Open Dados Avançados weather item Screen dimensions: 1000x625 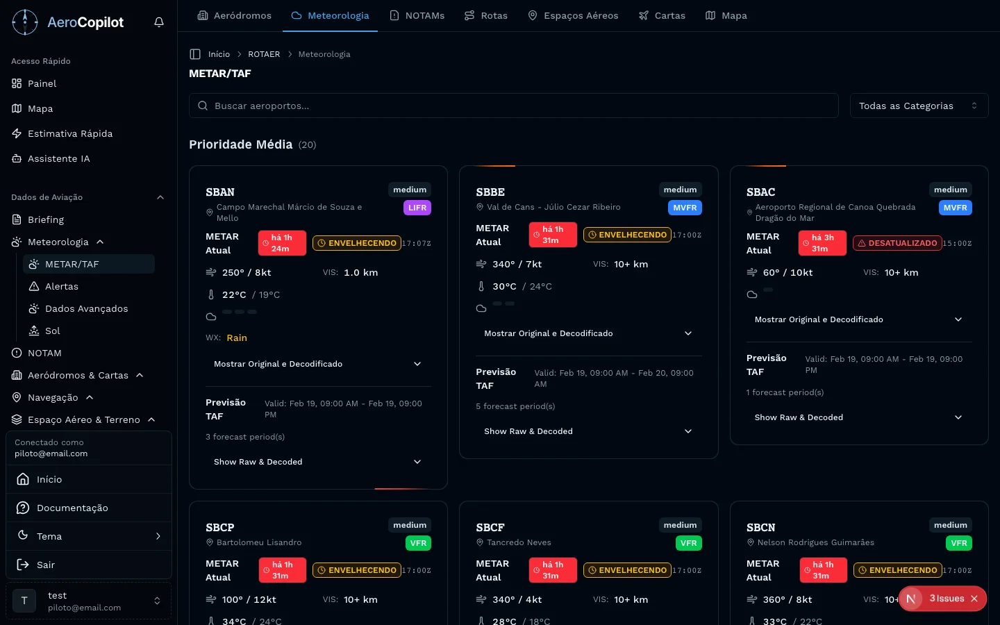coord(86,308)
